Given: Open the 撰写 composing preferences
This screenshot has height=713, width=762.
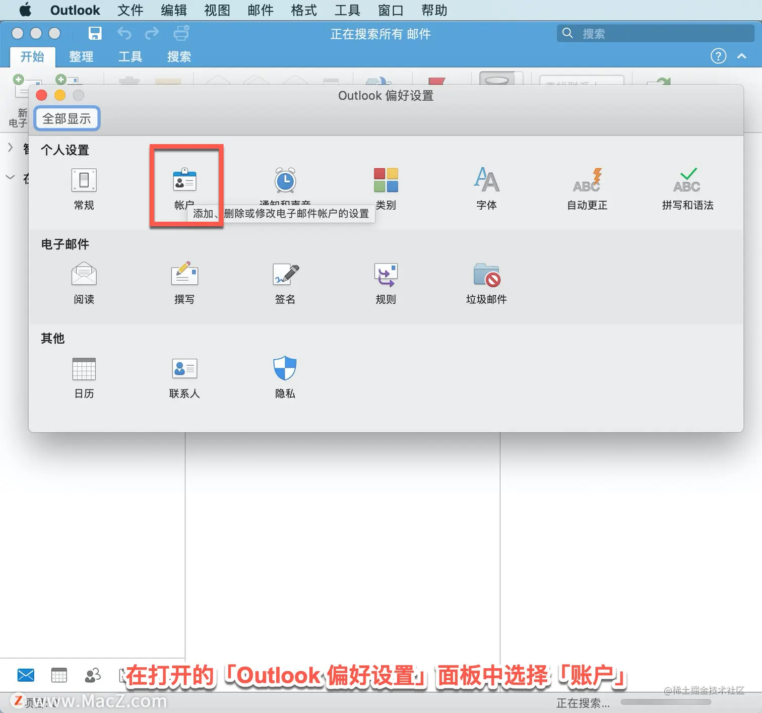Looking at the screenshot, I should tap(184, 283).
